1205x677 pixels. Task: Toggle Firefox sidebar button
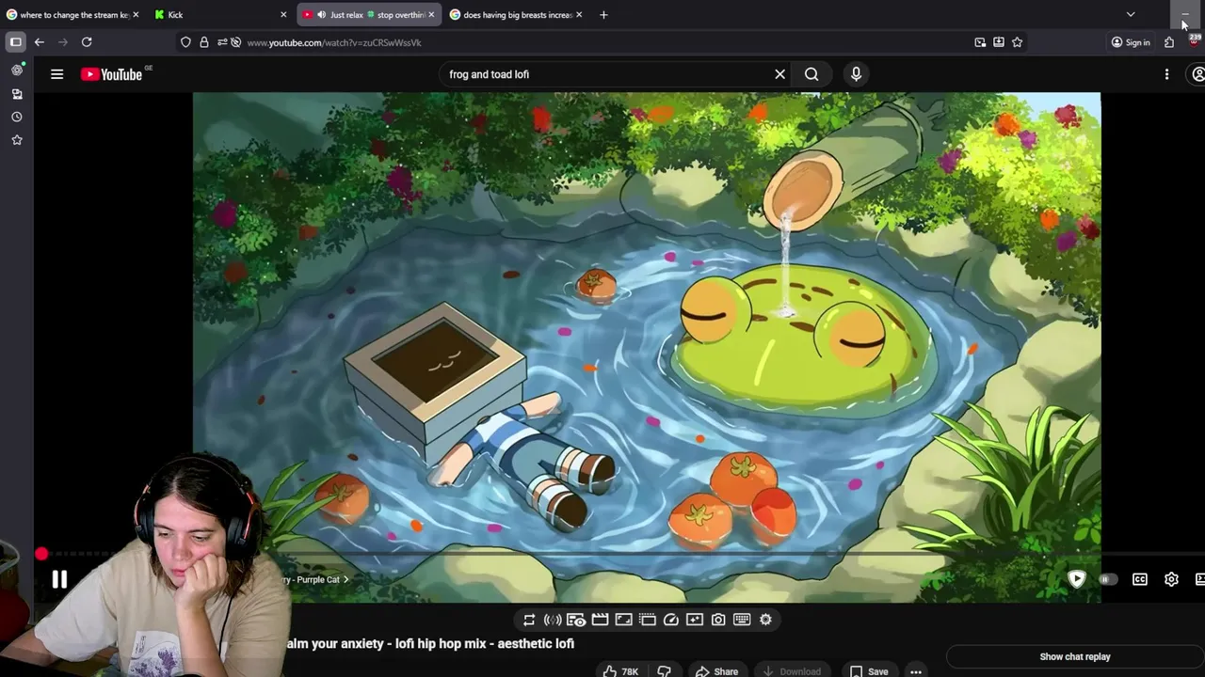15,42
